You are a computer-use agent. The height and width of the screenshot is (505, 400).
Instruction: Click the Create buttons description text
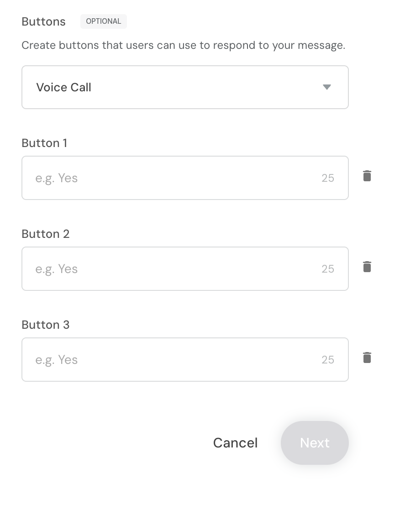tap(183, 45)
